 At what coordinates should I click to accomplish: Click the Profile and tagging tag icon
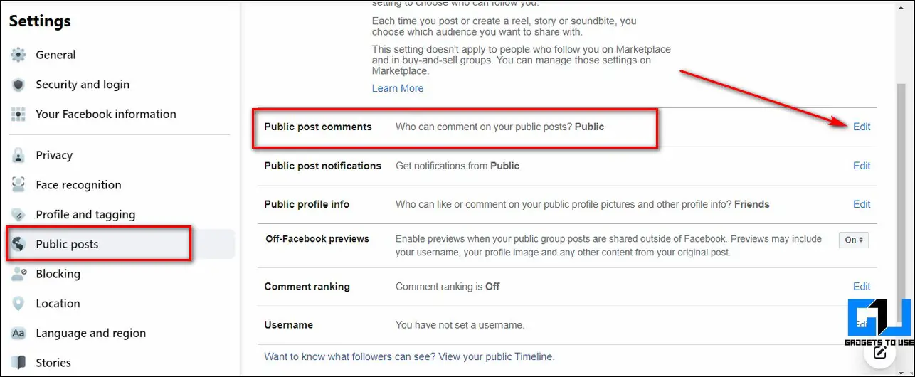coord(18,215)
